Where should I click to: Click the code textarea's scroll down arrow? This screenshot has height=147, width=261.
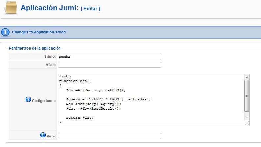click(x=247, y=117)
